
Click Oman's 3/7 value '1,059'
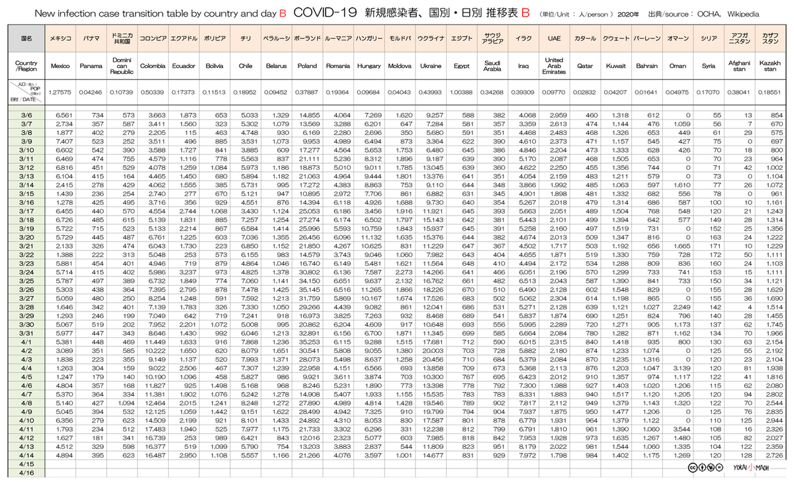click(682, 122)
